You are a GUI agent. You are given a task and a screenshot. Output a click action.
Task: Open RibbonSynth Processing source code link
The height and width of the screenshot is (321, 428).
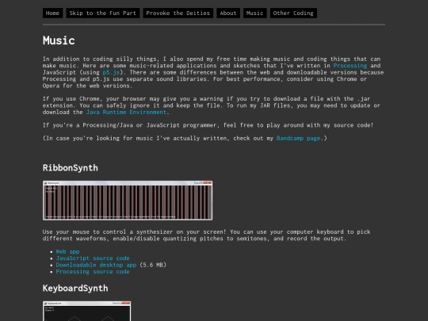(x=93, y=272)
